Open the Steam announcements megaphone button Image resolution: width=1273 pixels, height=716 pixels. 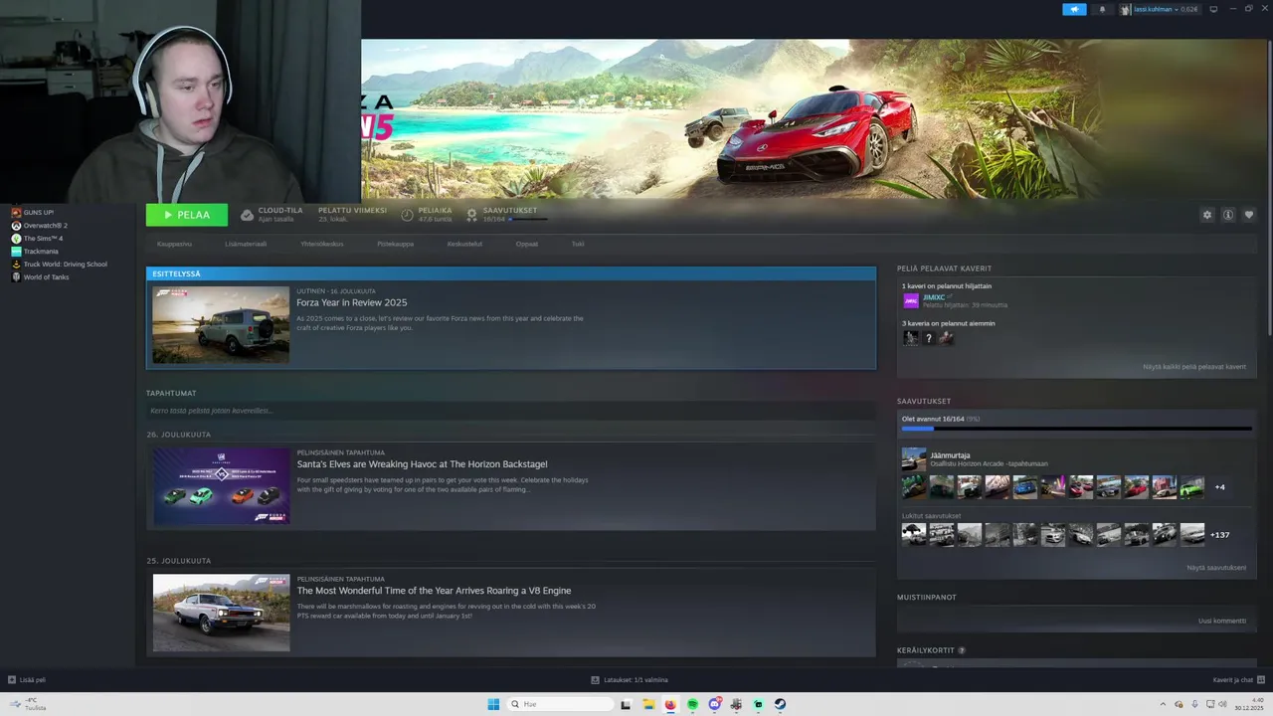pos(1074,9)
